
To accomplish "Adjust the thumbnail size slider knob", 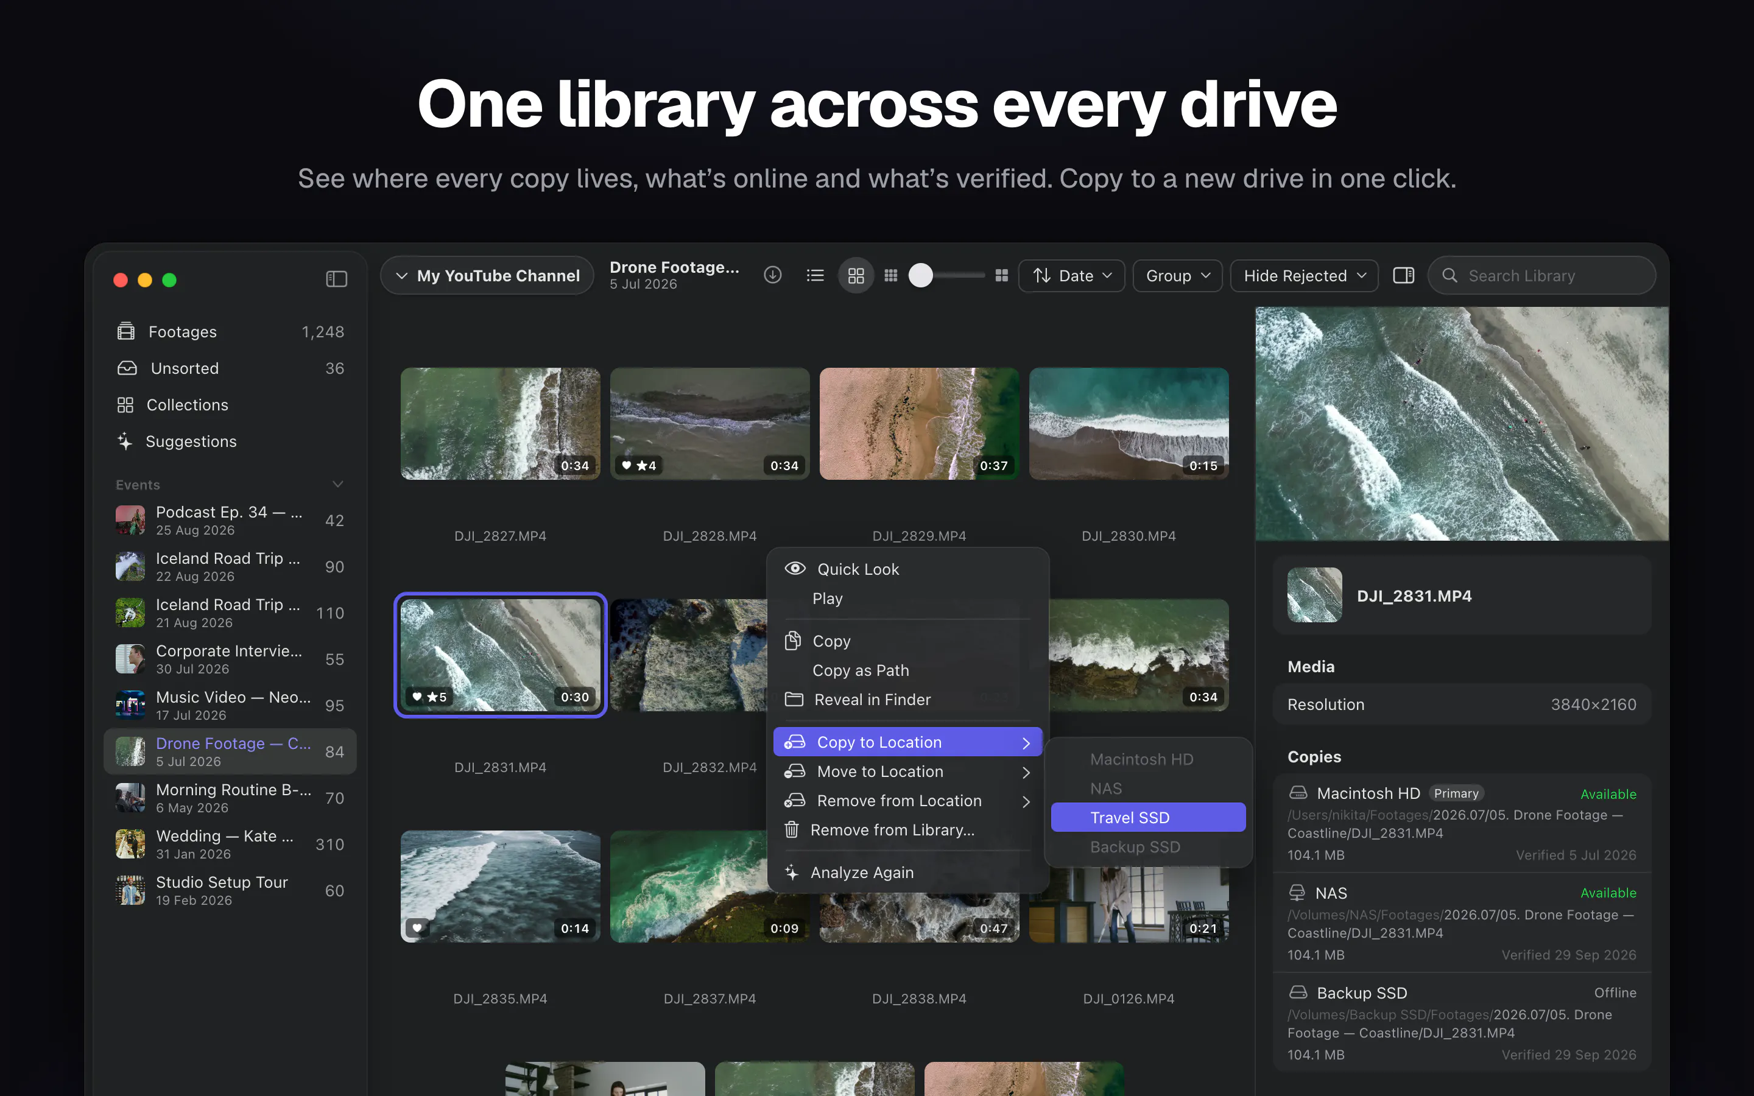I will click(920, 275).
